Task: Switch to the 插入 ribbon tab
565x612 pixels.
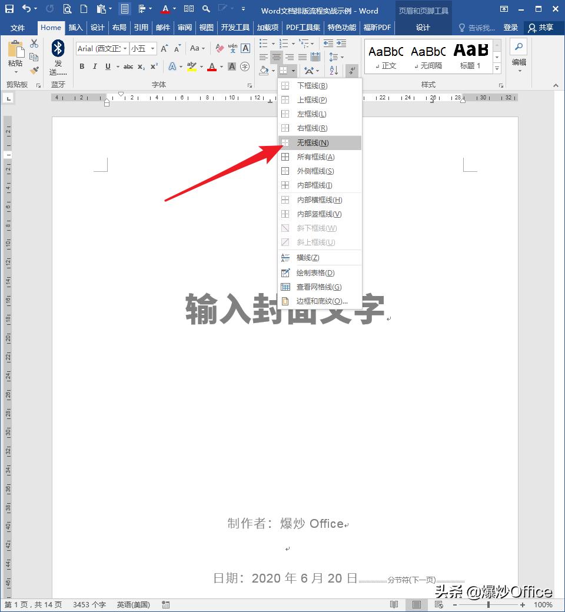Action: 76,28
